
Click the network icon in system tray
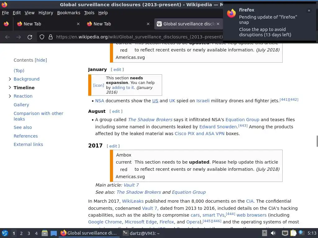285,233
